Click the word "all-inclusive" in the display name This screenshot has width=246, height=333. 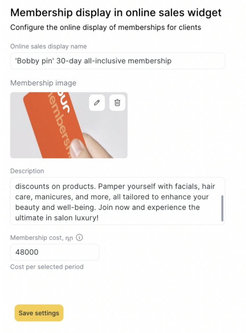point(108,61)
